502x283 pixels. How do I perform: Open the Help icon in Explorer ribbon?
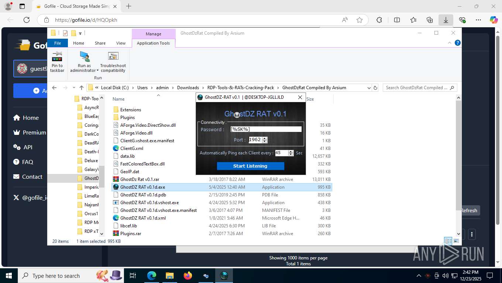(x=458, y=43)
